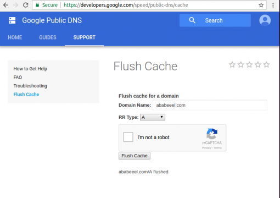Open the reCAPTCHA Terms link
The height and width of the screenshot is (198, 280).
point(217,148)
